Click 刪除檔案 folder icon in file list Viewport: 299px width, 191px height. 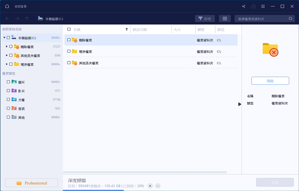(74, 40)
